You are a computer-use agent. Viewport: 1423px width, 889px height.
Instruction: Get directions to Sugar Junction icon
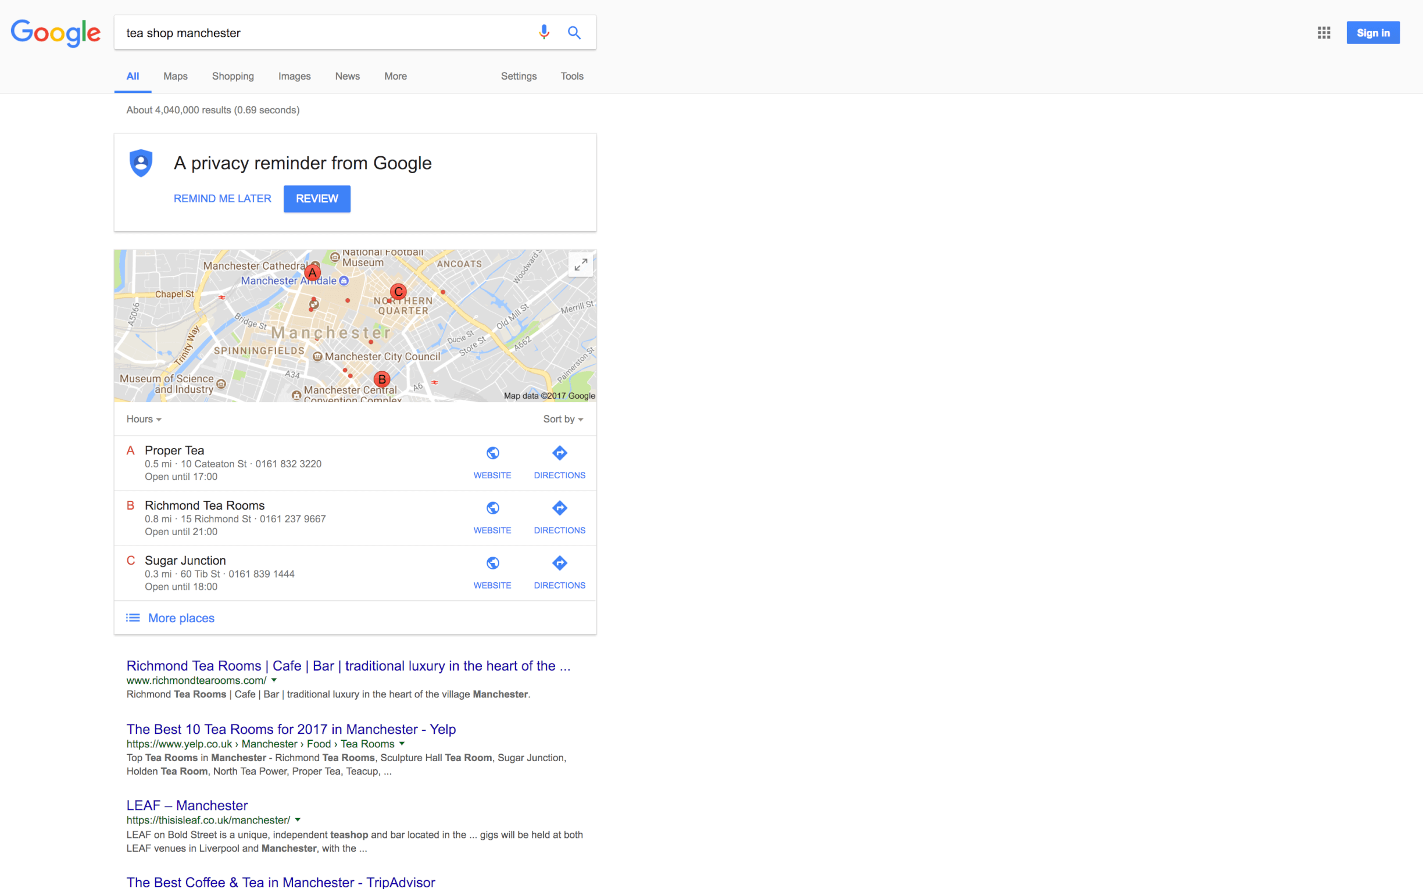pyautogui.click(x=559, y=563)
